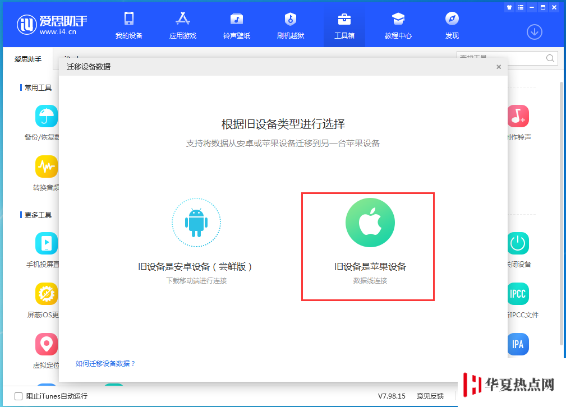Open the 屏蔽iOS更新 tool
566x407 pixels.
pos(46,294)
